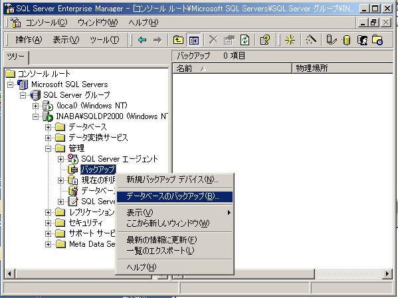Choose 一覧のエクスポート(L) in context menu
Viewport: 398px width, 298px height.
[175, 251]
